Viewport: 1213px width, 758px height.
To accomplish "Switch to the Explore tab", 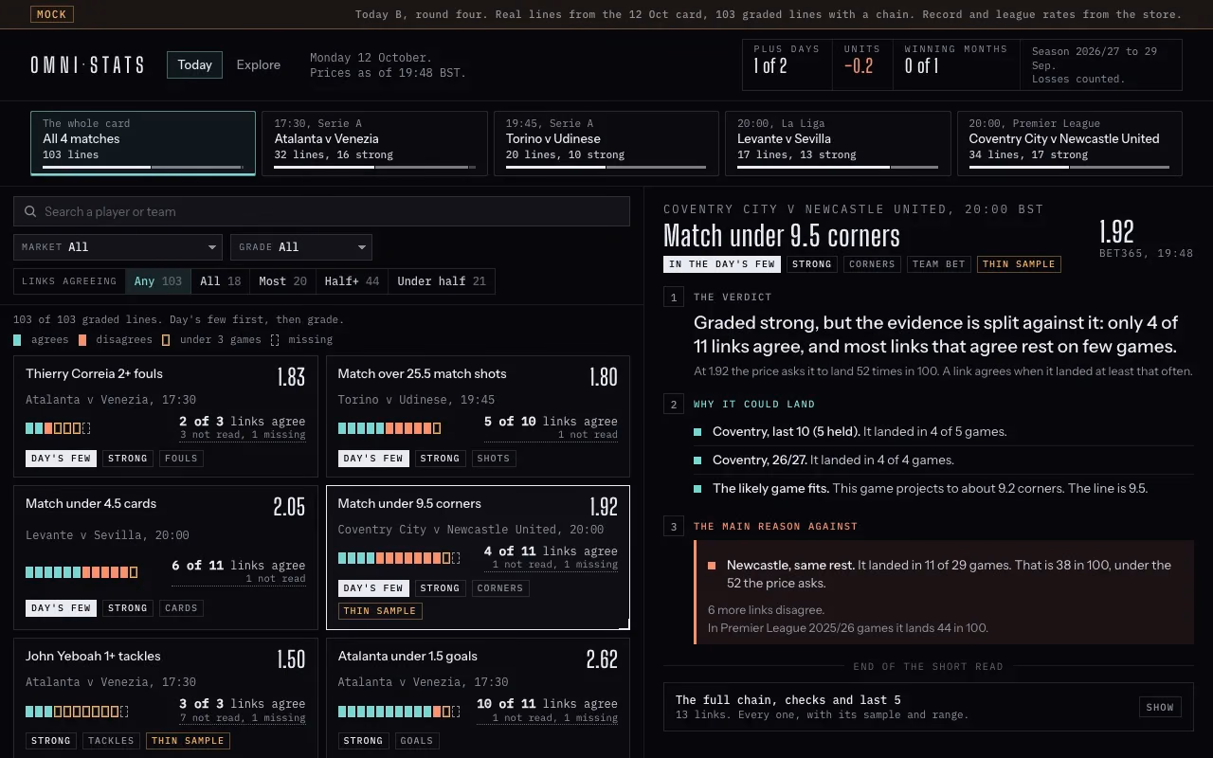I will click(x=259, y=64).
